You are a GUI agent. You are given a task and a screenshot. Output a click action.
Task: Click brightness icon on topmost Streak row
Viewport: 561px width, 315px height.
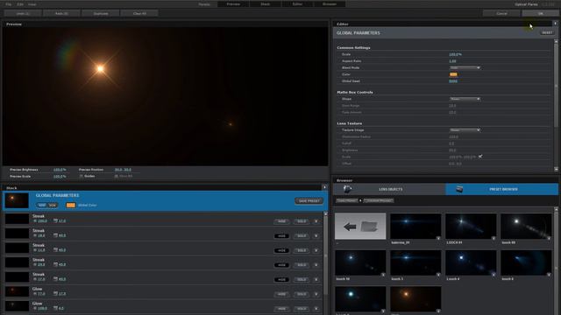pyautogui.click(x=35, y=221)
